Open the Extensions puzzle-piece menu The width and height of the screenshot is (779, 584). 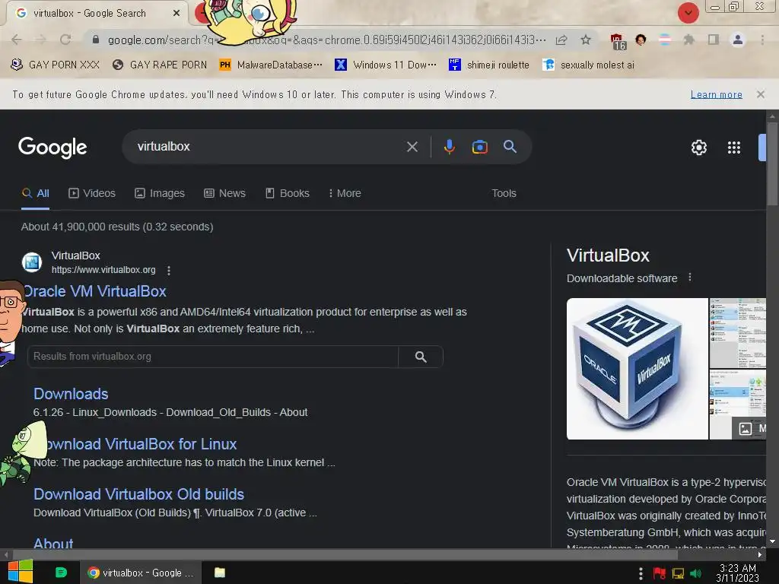688,40
